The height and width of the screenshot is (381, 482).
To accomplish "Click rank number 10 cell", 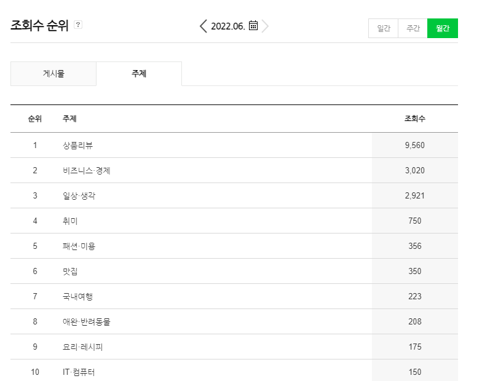I will coord(35,372).
